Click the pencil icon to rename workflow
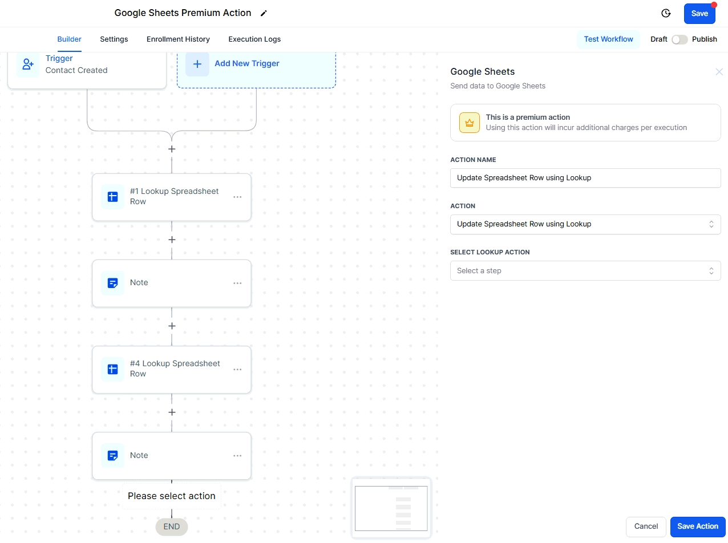This screenshot has height=543, width=728. pos(263,13)
